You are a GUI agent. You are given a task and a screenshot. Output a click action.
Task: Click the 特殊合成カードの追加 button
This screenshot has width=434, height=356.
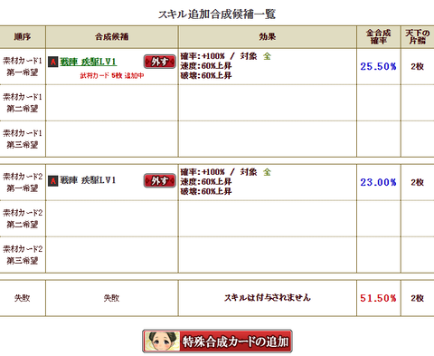click(x=217, y=342)
